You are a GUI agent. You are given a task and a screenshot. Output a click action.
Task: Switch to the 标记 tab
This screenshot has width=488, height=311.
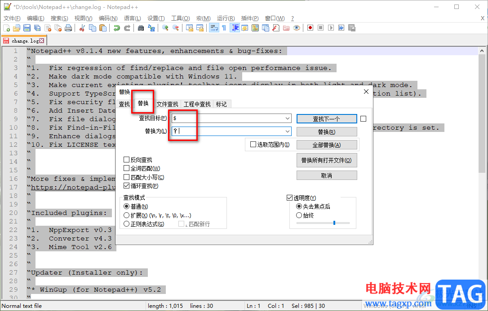[221, 104]
